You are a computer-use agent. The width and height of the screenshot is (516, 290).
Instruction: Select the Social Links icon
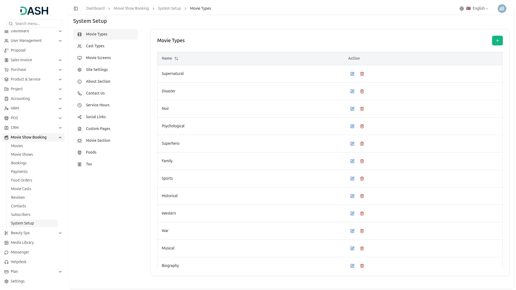point(79,117)
